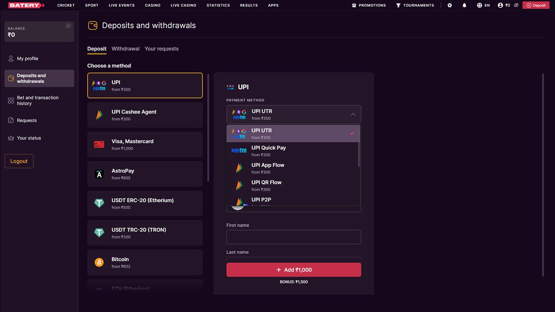Open the Statistics page

point(218,5)
